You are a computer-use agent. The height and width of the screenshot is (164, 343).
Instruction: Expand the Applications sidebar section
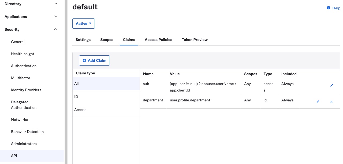pyautogui.click(x=56, y=17)
